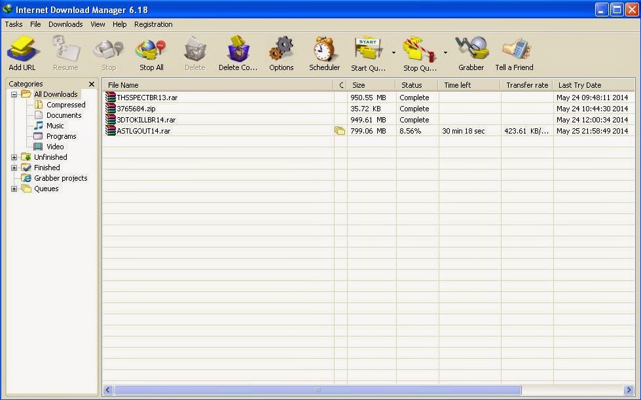Sort by Time left column header

[x=469, y=85]
